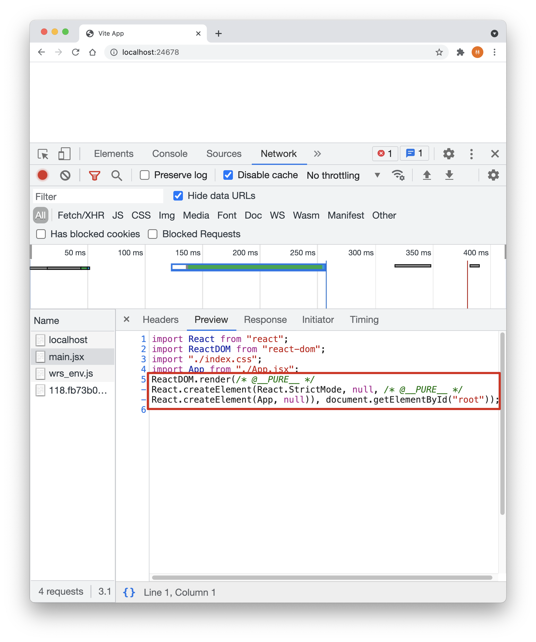Select the All filter type
This screenshot has height=642, width=536.
tap(40, 215)
